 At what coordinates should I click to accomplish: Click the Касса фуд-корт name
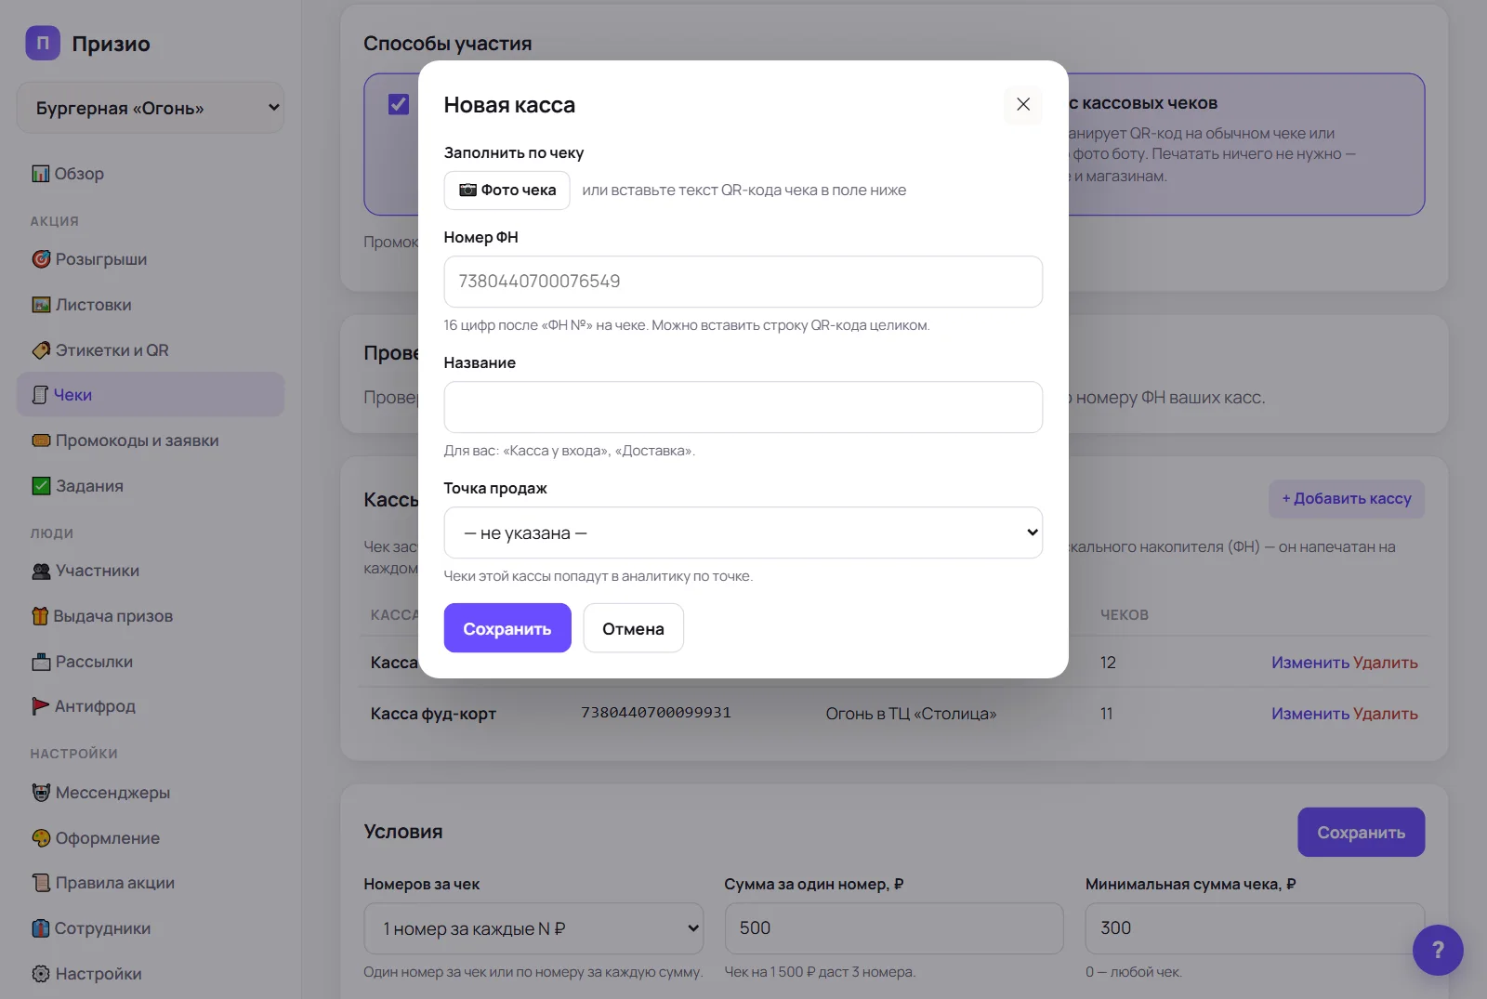click(433, 714)
